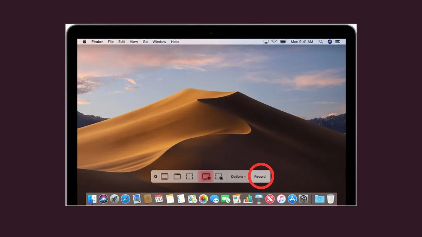The width and height of the screenshot is (422, 237).
Task: Click the Record button
Action: pos(260,177)
